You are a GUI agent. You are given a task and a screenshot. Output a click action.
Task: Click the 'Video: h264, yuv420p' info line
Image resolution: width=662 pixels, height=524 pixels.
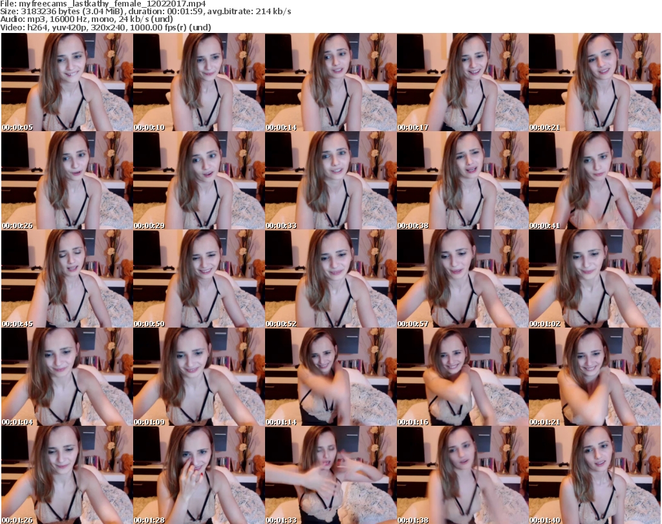(105, 27)
